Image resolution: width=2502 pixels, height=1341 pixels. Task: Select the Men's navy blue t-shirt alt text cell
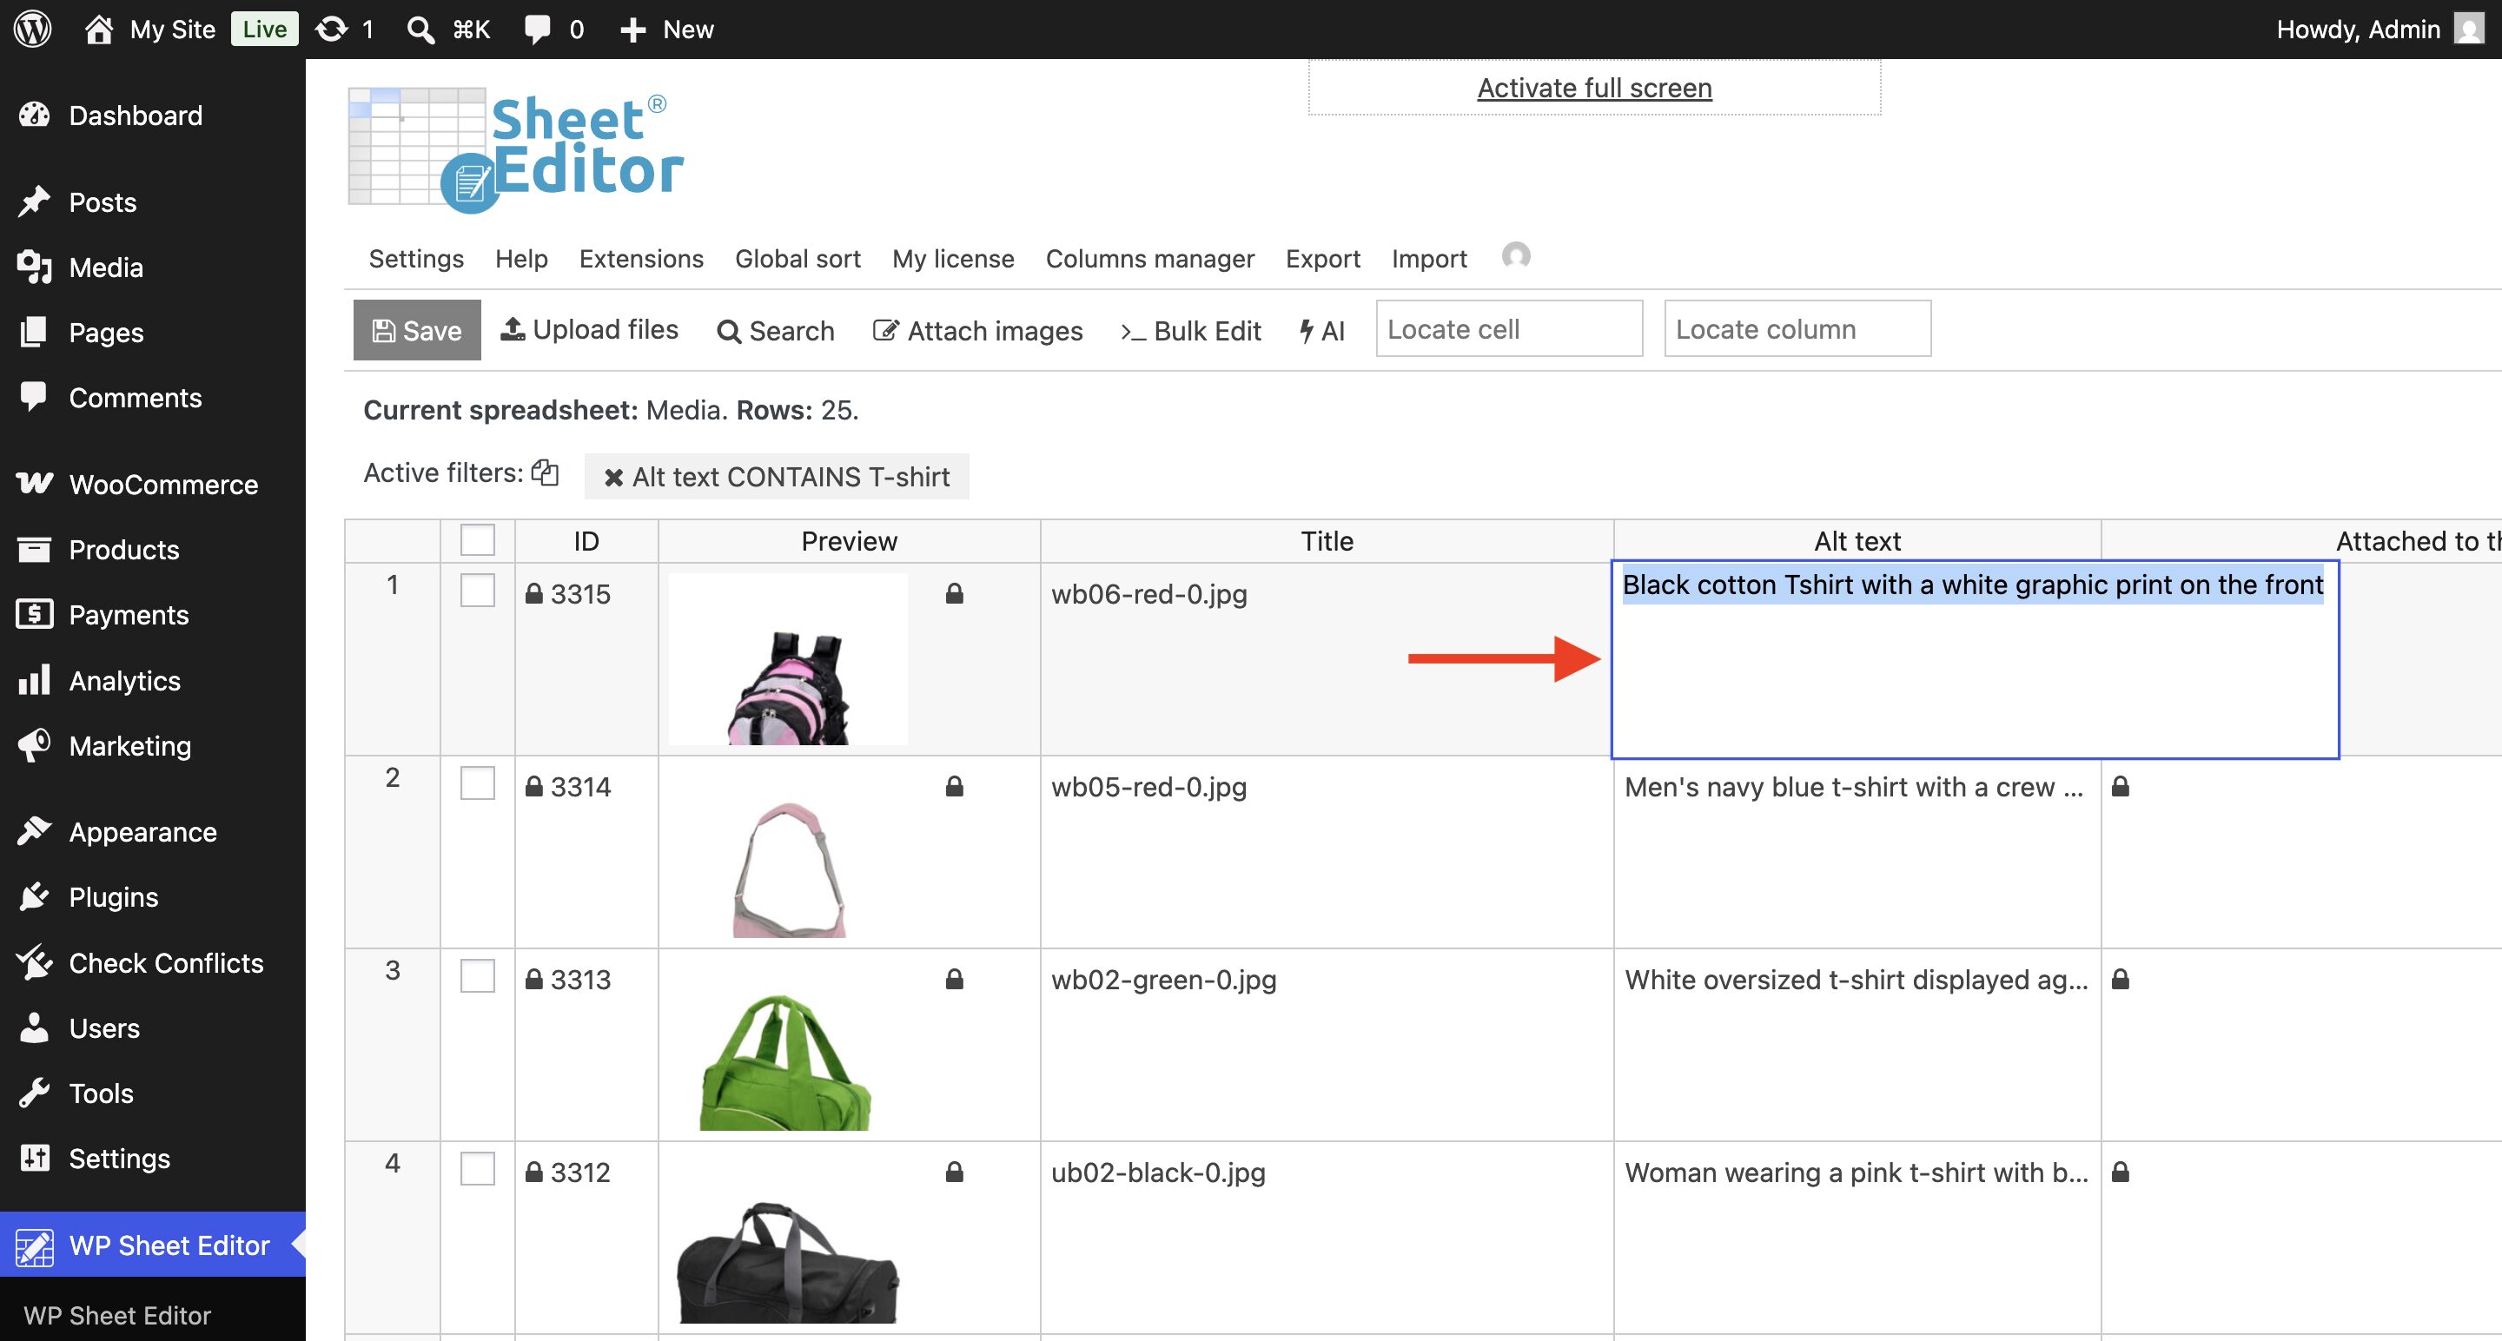(x=1857, y=852)
